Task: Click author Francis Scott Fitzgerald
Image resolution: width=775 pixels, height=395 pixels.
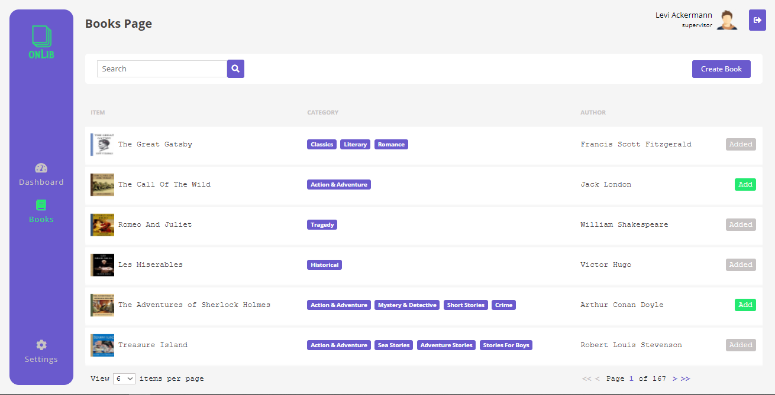Action: pyautogui.click(x=636, y=144)
